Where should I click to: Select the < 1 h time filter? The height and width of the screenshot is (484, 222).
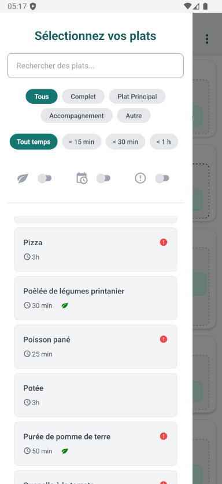pos(164,141)
